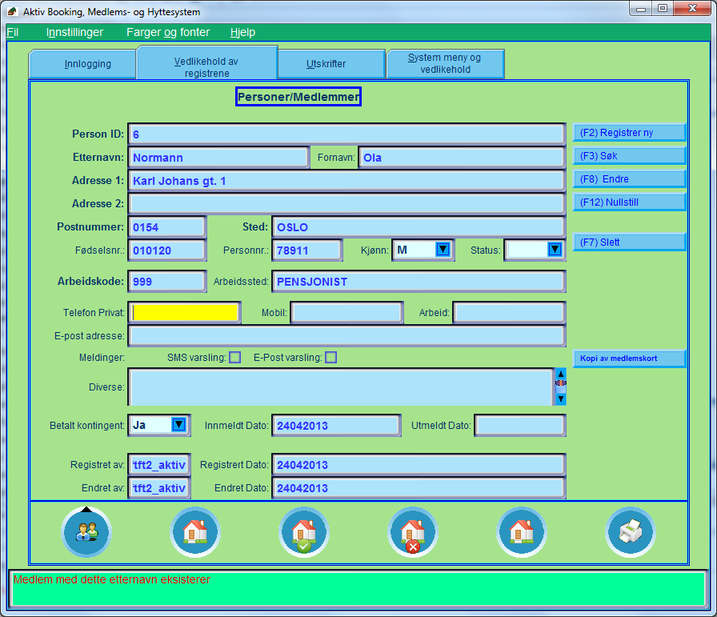This screenshot has width=717, height=617.
Task: Click the app icon in the title bar
Action: [x=12, y=12]
